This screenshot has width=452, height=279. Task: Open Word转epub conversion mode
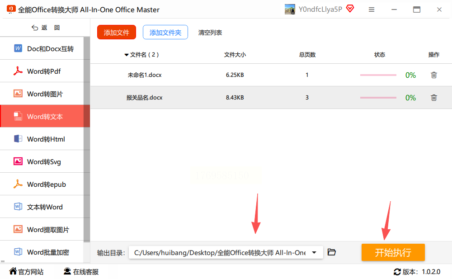click(x=42, y=184)
